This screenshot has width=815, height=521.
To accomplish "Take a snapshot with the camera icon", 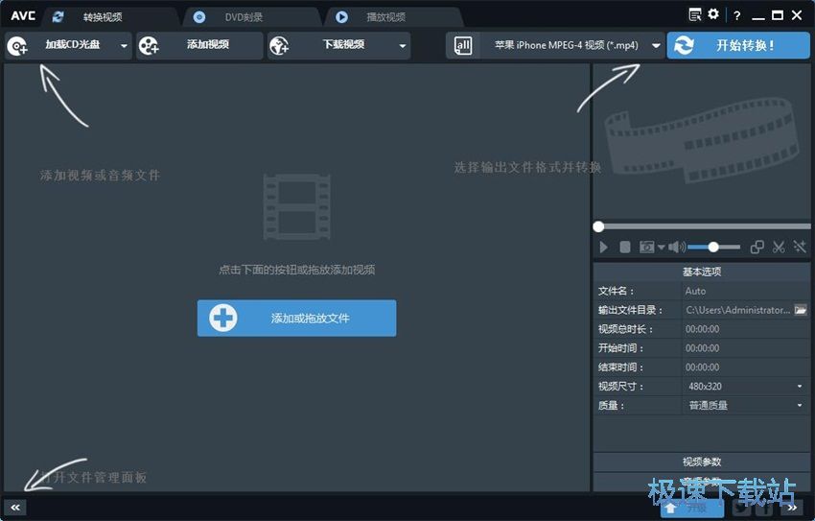I will pyautogui.click(x=646, y=247).
